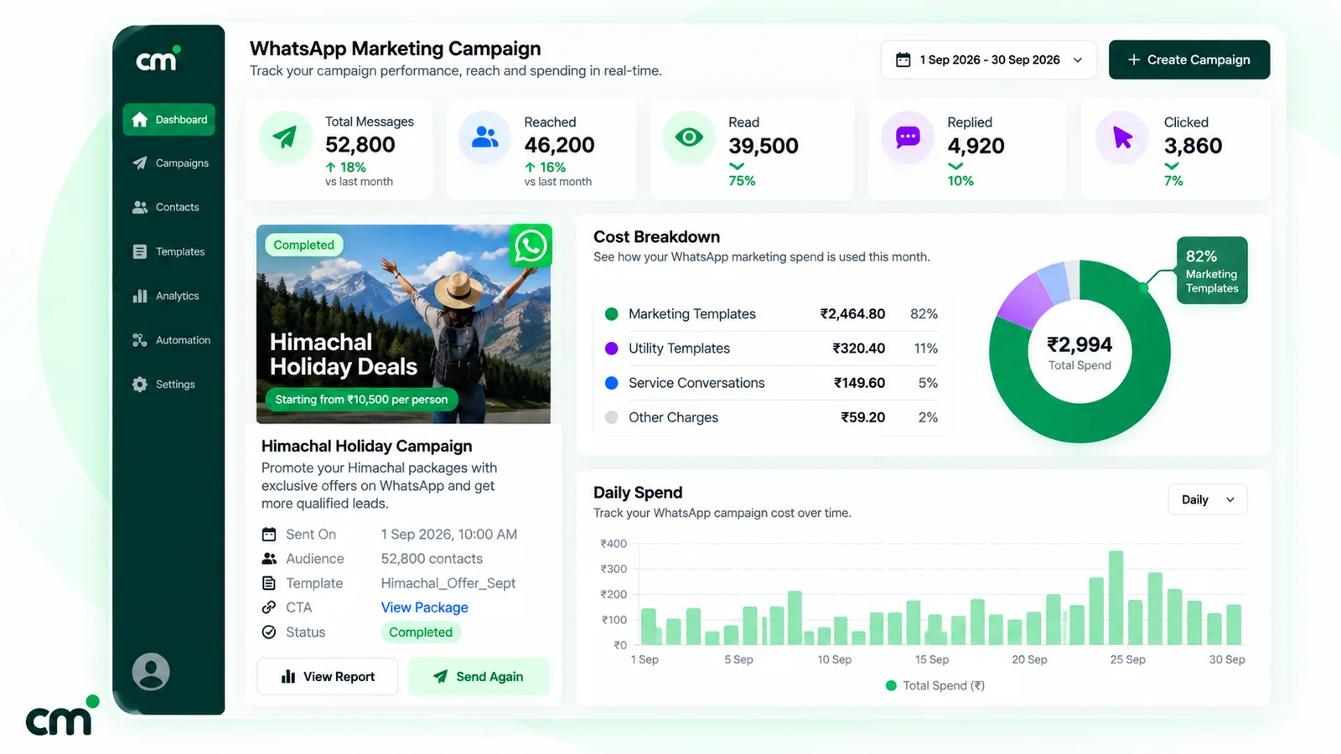The height and width of the screenshot is (754, 1341).
Task: Click the CTA link icon
Action: tap(269, 607)
